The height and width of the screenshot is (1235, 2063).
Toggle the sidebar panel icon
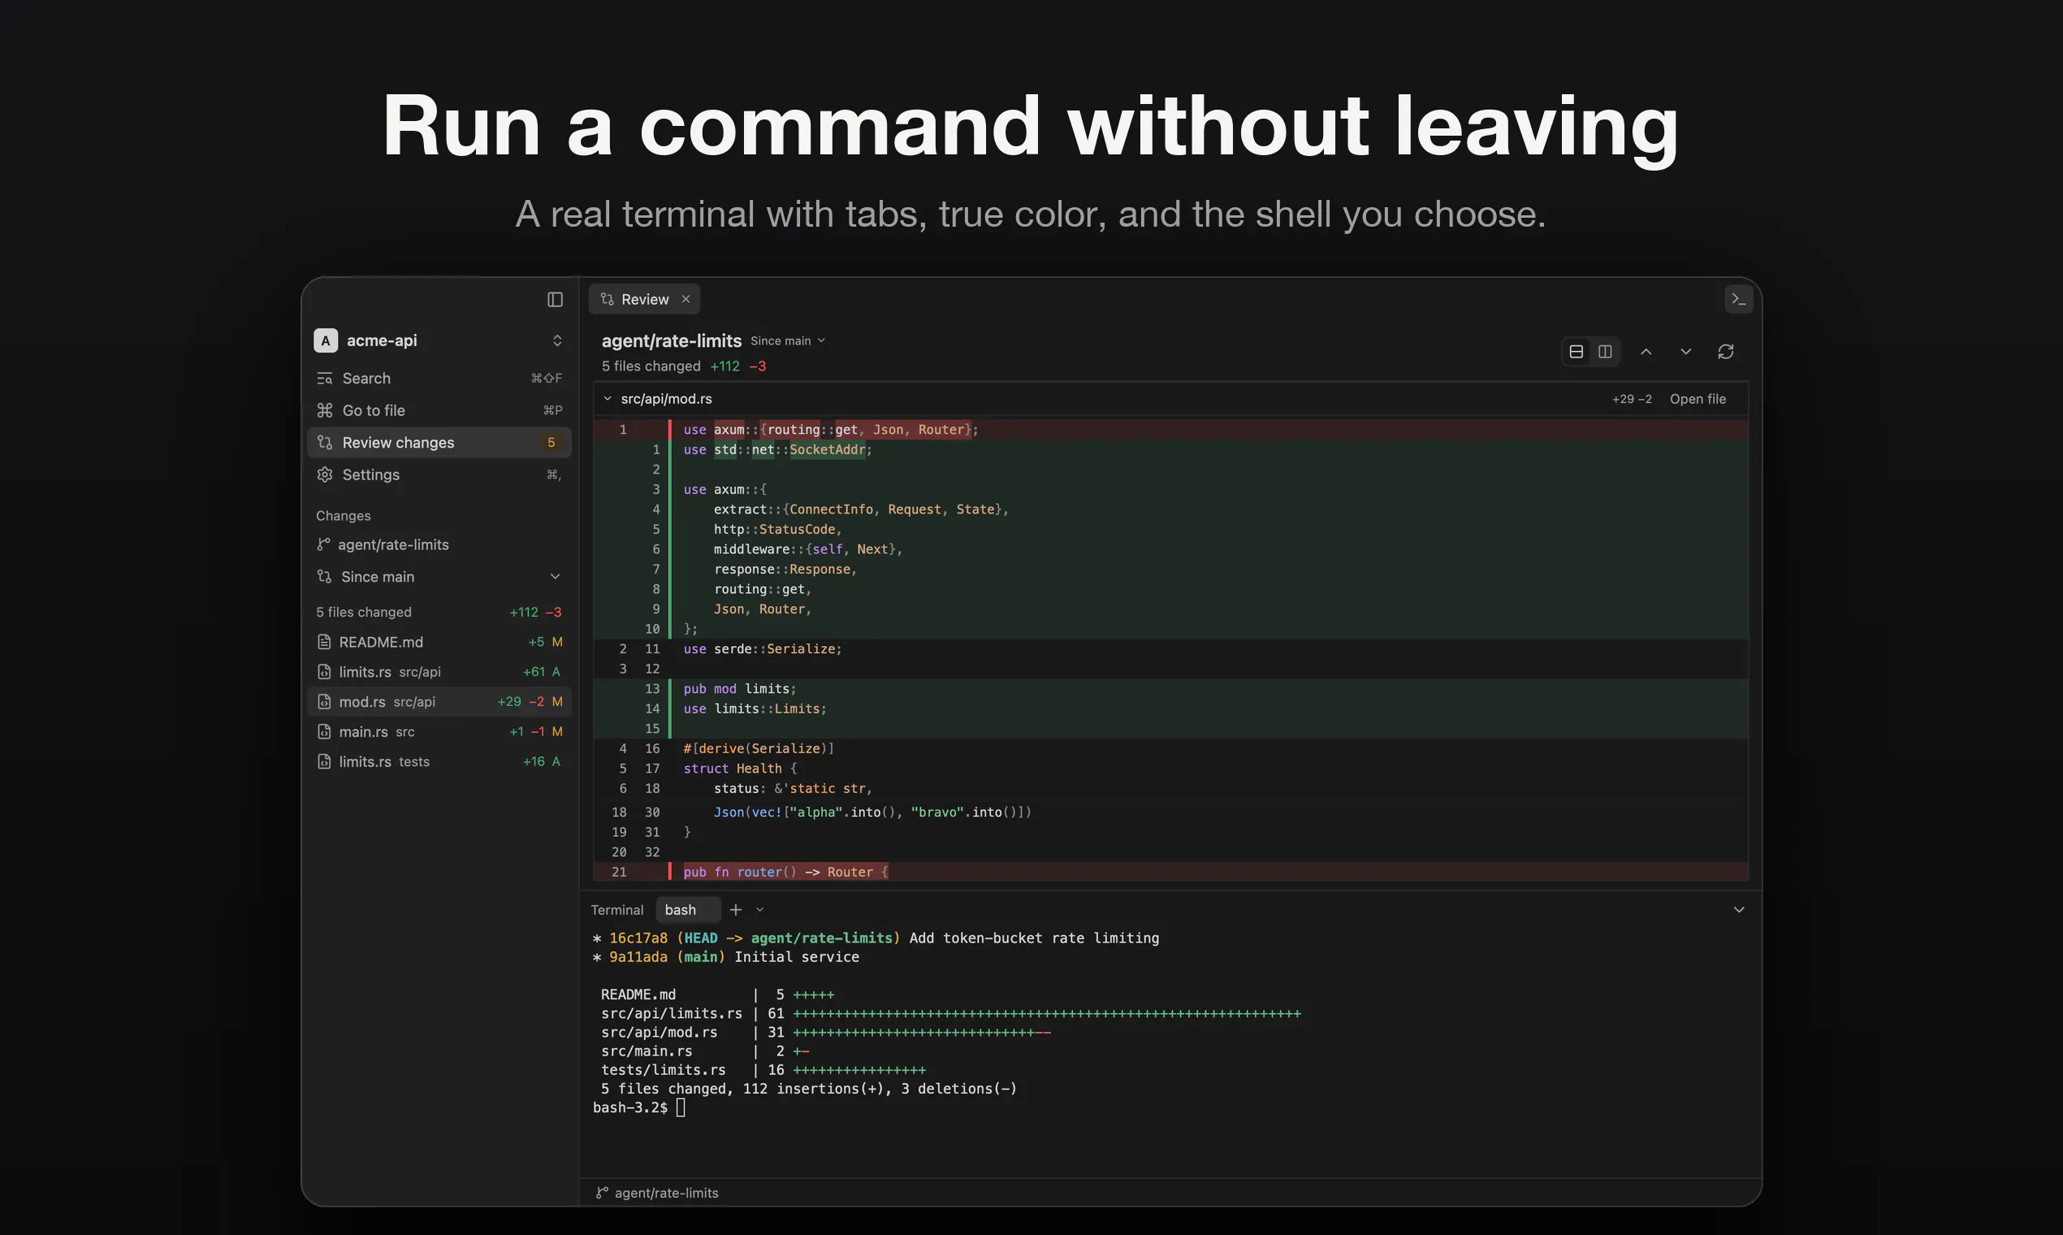[x=555, y=300]
